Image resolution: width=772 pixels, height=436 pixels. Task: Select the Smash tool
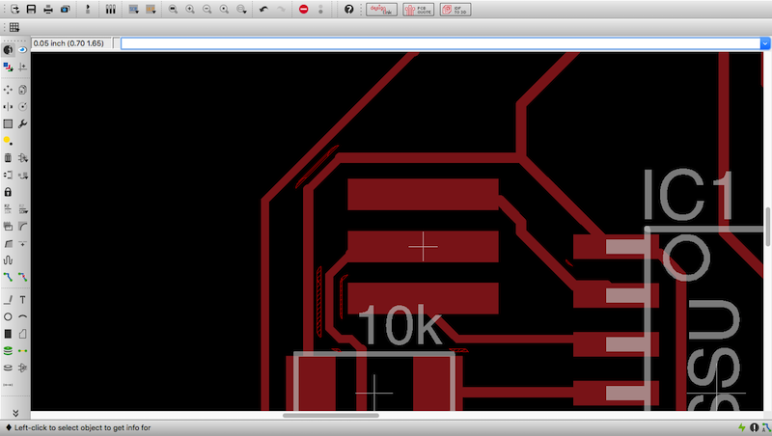(x=8, y=227)
